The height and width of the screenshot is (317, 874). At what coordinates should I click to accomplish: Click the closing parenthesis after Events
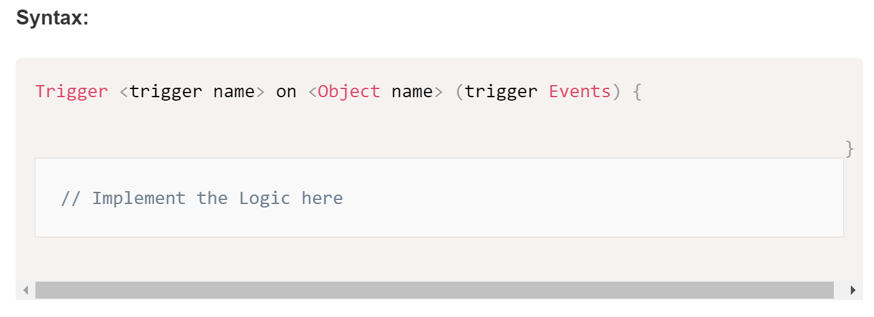coord(617,91)
